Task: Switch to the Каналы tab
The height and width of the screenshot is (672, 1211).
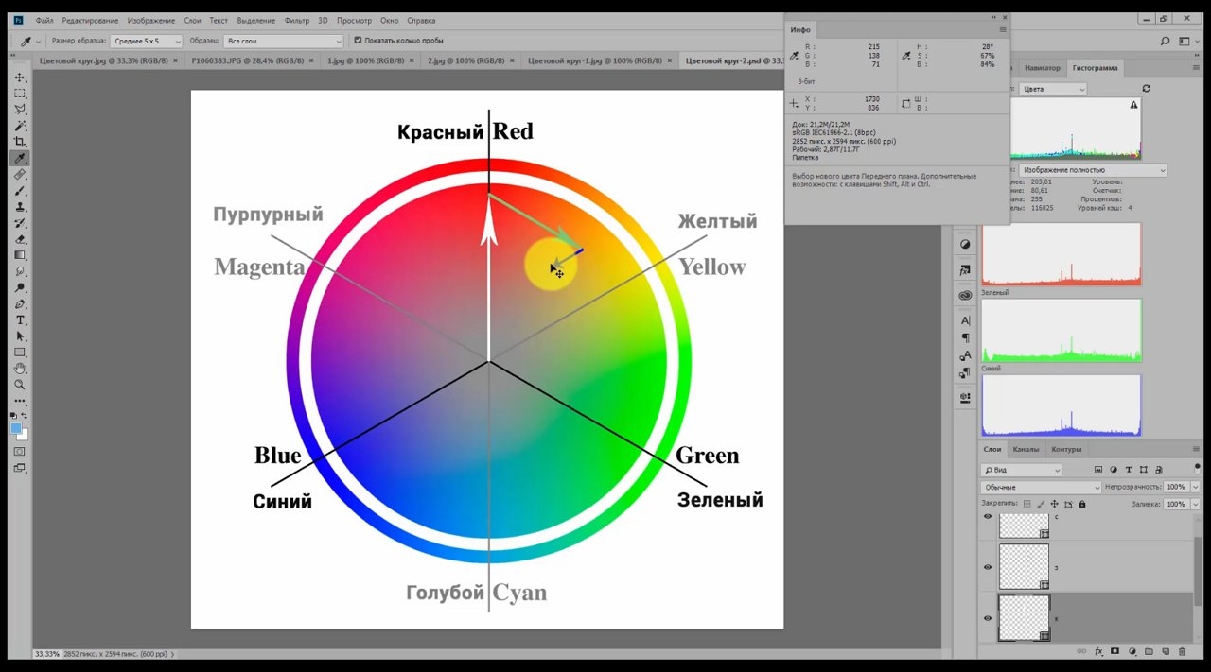Action: click(1025, 450)
